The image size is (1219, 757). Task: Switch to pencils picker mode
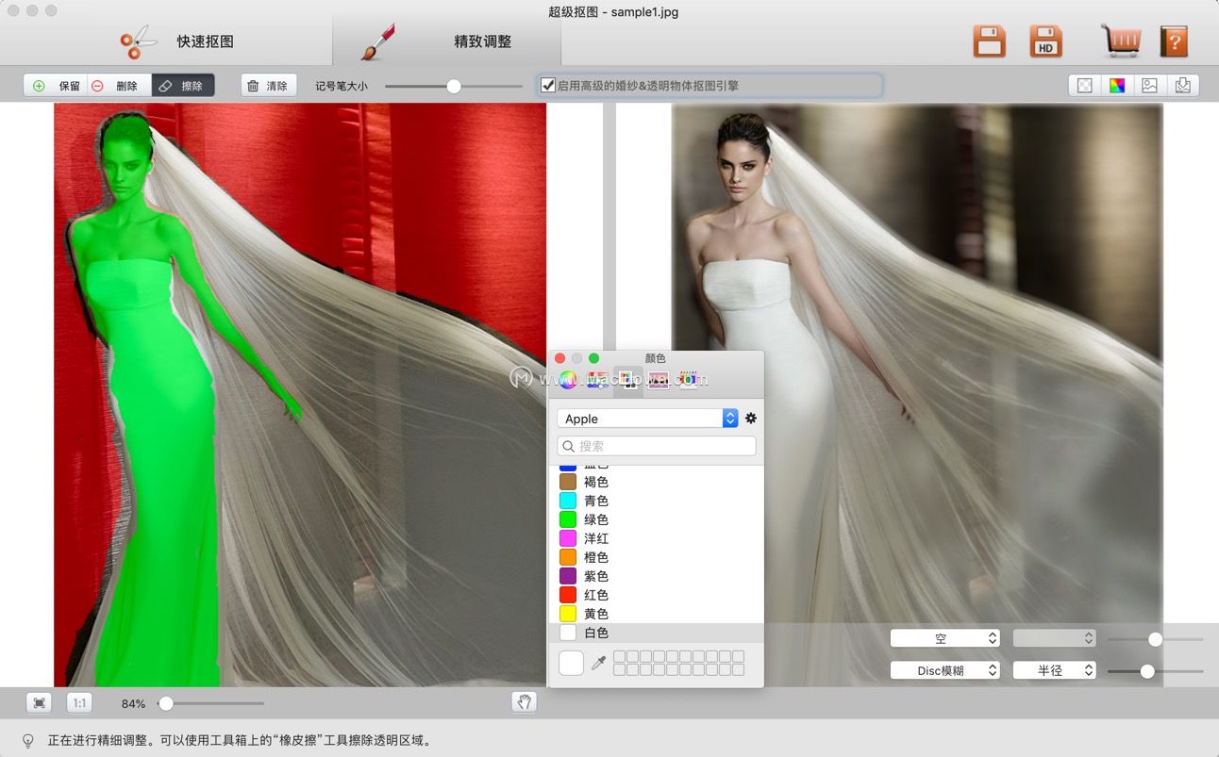[x=688, y=380]
